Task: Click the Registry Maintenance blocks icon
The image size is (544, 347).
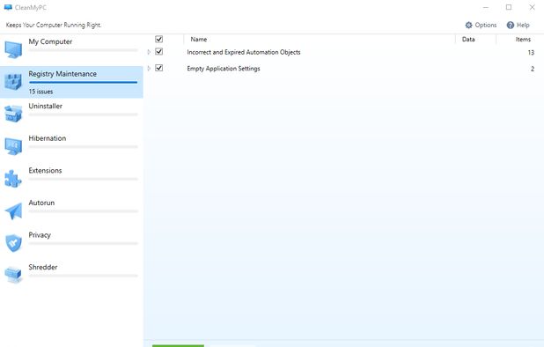Action: click(13, 82)
